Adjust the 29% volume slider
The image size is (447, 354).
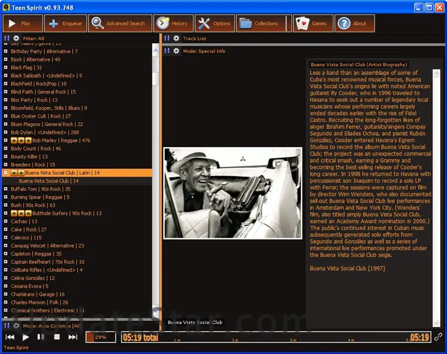click(x=101, y=337)
